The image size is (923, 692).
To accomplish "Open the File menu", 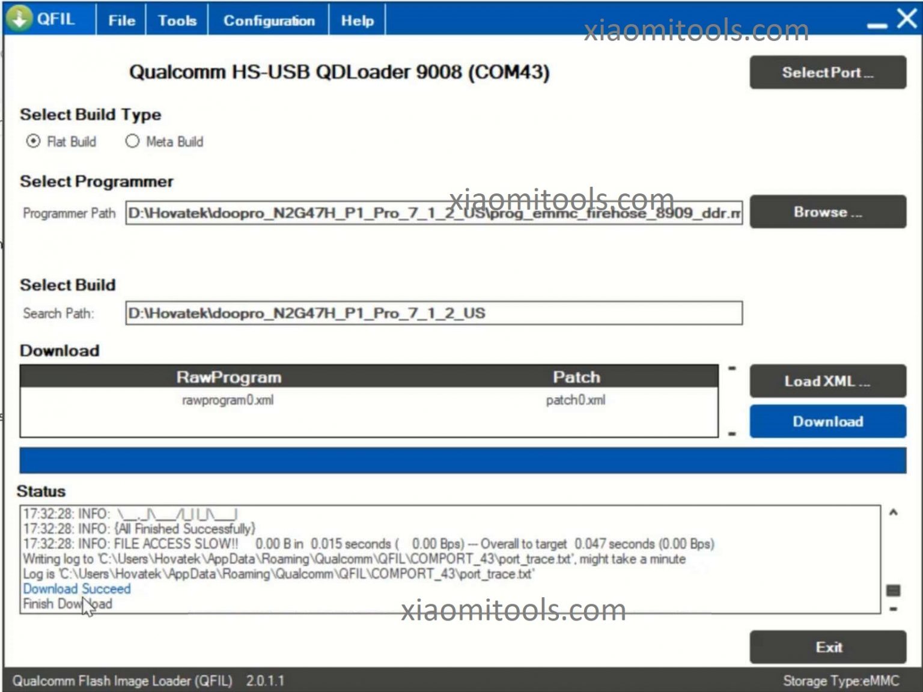I will point(120,20).
